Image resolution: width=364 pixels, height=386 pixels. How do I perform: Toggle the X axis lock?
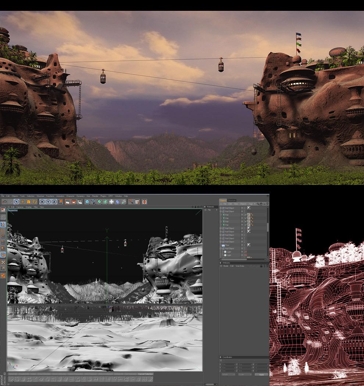point(42,202)
